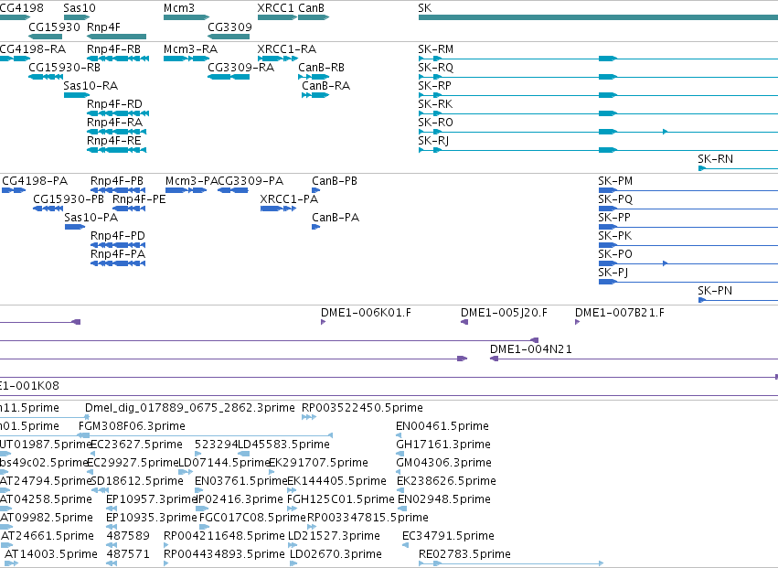Select the SK-PO protein label
778x568 pixels.
(x=615, y=254)
